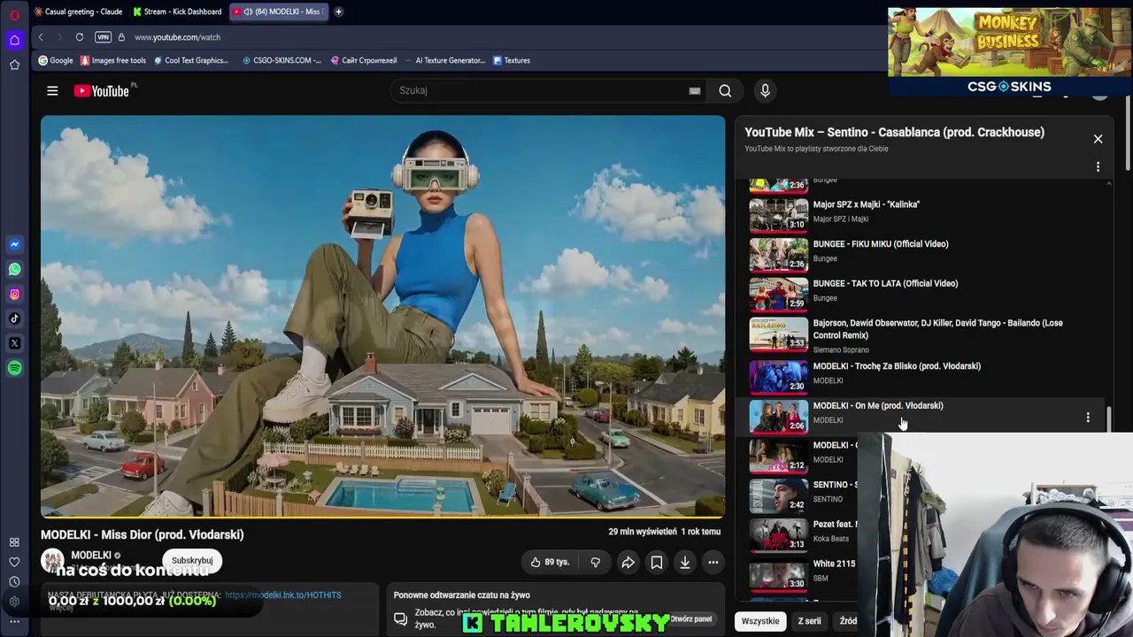Viewport: 1133px width, 637px height.
Task: Open the YouTube Mix playlist options menu
Action: [1098, 167]
